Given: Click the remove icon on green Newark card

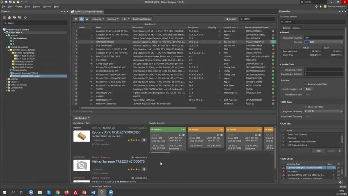Looking at the screenshot, I should click(183, 135).
